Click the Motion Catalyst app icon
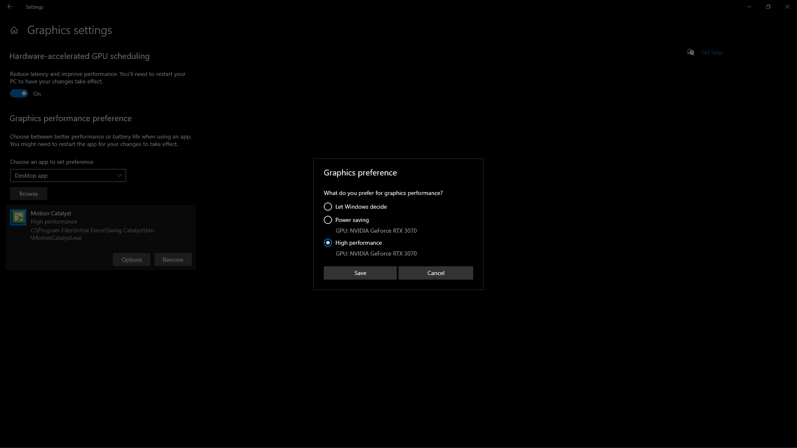 point(18,217)
